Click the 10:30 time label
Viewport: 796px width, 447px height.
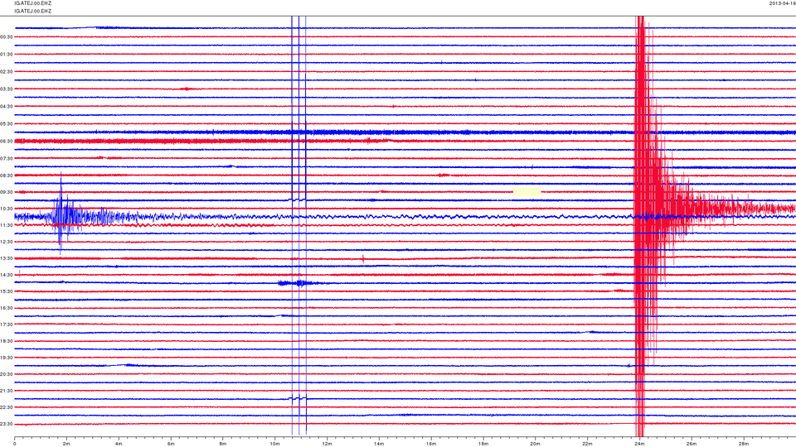coord(7,209)
